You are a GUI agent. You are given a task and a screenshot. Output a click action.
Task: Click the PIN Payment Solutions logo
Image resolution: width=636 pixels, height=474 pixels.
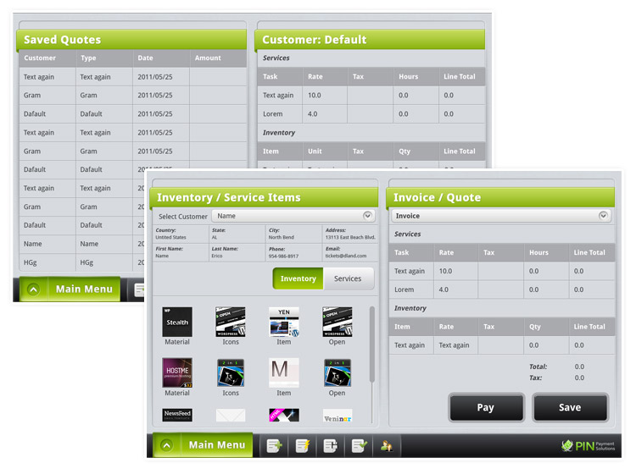(x=589, y=446)
